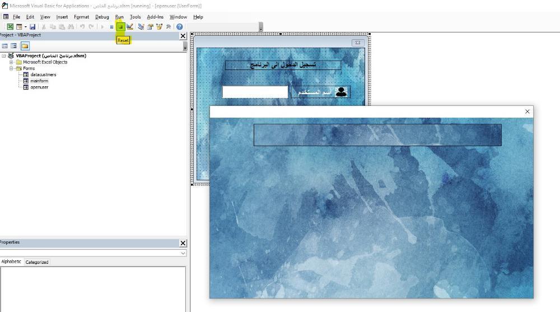Close the Project - VBAProject panel
The height and width of the screenshot is (312, 560).
pos(183,36)
